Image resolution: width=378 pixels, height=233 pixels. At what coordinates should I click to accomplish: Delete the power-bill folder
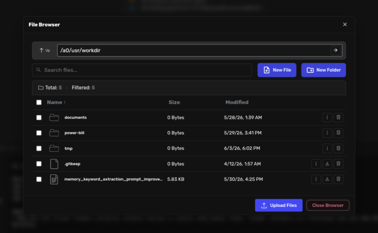click(x=338, y=132)
